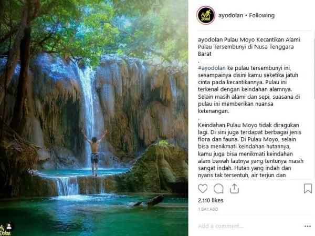Image resolution: width=315 pixels, height=236 pixels.
Task: Open comments via speech bubble icon
Action: click(218, 189)
